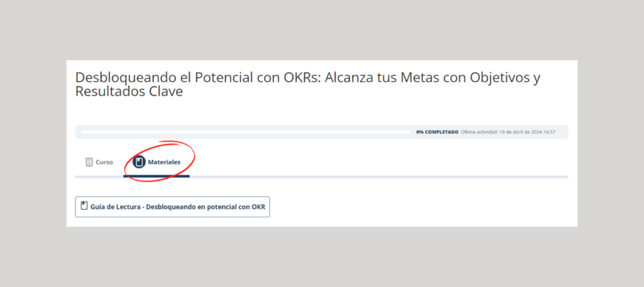Click the gray tab divider line right side
The image size is (644, 287).
point(379,176)
